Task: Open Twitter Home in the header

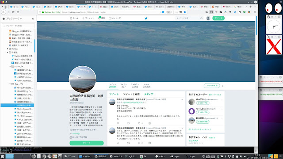Action: 74,18
